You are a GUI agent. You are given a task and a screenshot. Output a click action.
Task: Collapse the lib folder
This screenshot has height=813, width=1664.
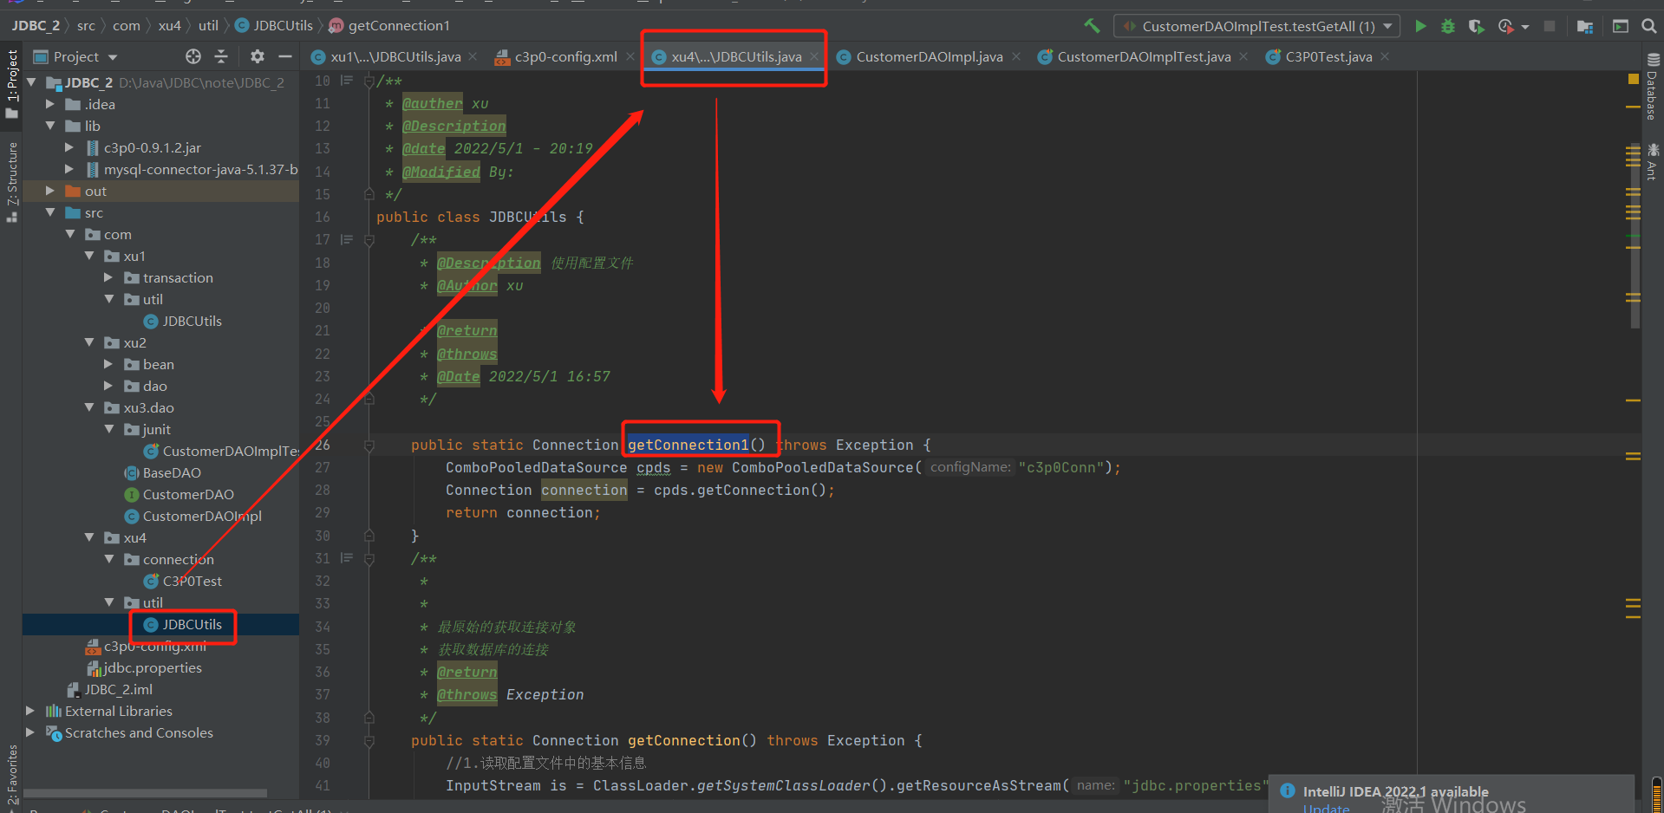pos(50,126)
